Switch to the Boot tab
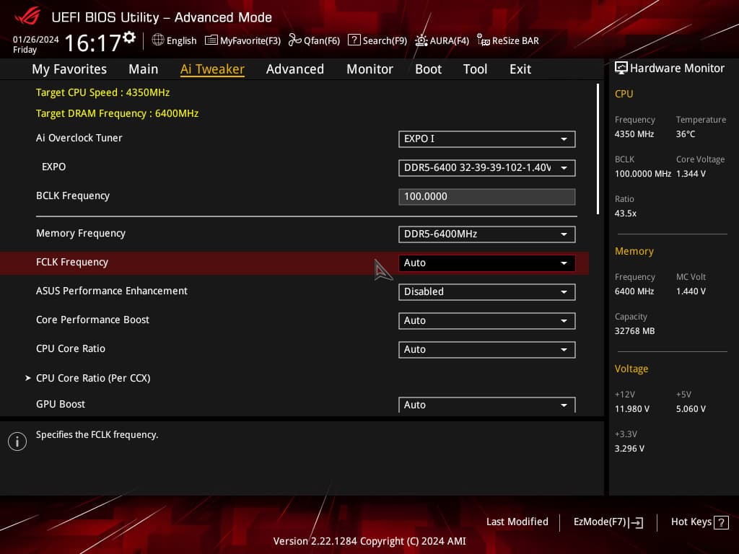Screen dimensions: 739x554 coord(428,69)
